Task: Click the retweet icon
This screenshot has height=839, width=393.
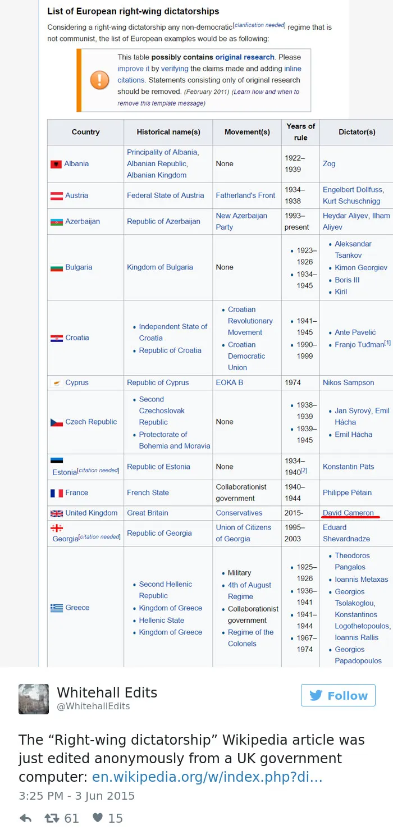Action: click(x=52, y=818)
